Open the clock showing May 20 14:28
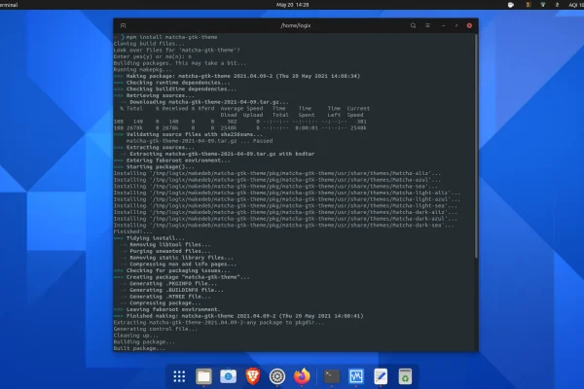The width and height of the screenshot is (584, 389). click(292, 5)
